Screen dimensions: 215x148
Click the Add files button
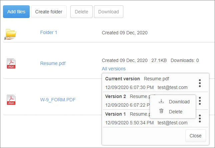point(16,12)
